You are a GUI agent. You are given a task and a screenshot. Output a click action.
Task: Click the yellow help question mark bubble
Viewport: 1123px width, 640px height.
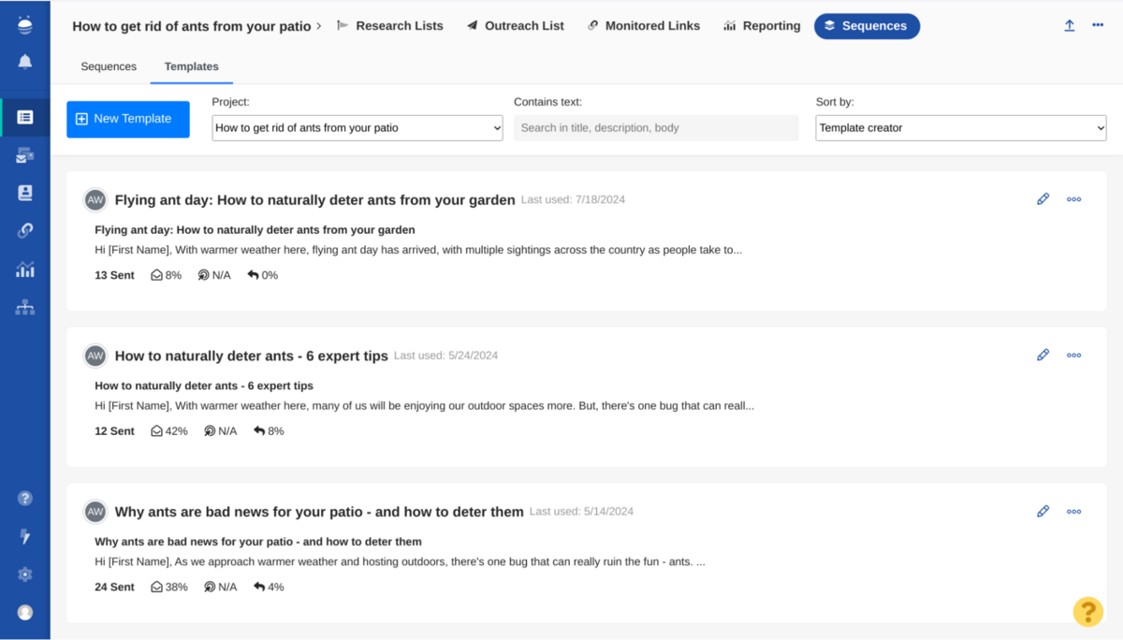pyautogui.click(x=1087, y=611)
